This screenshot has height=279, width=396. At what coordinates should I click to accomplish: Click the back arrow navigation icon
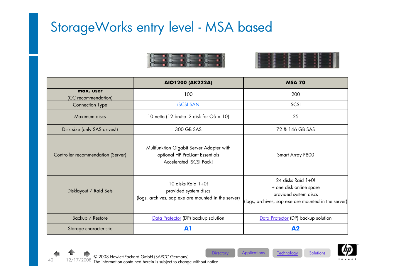tap(57, 254)
